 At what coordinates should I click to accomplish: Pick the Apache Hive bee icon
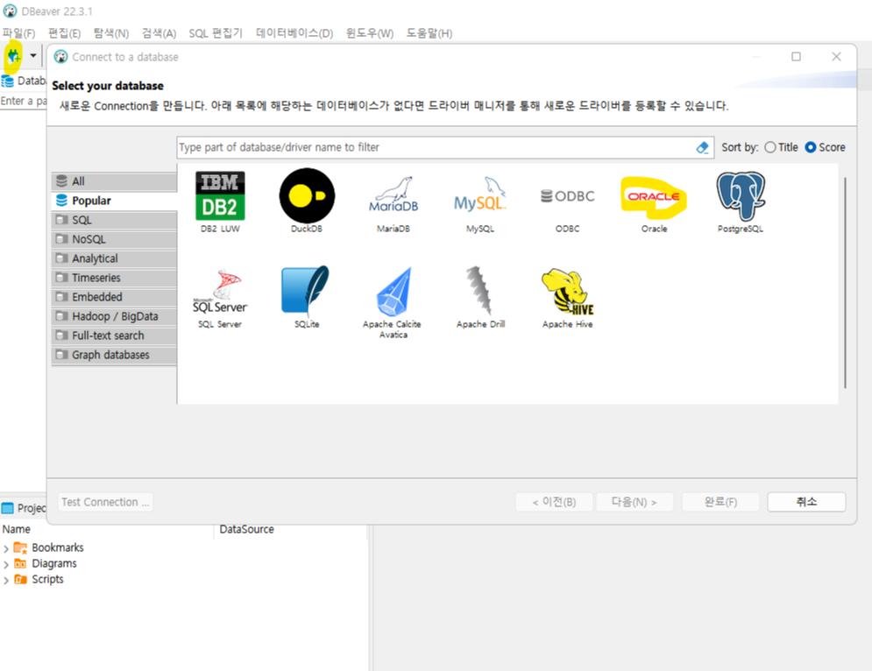tap(567, 292)
